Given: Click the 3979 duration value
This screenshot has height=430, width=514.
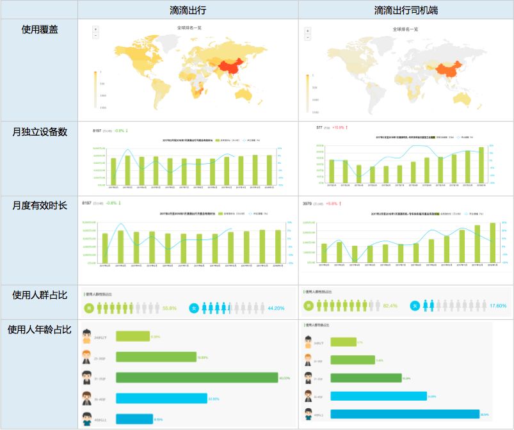Looking at the screenshot, I should coord(307,204).
